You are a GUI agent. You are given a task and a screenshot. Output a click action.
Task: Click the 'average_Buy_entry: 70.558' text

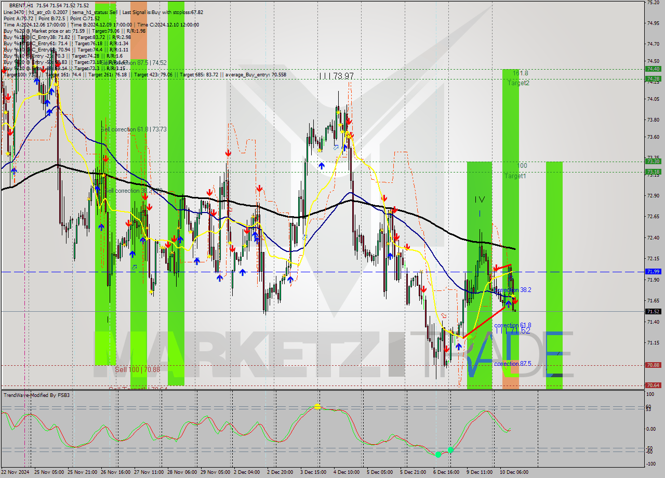point(255,75)
